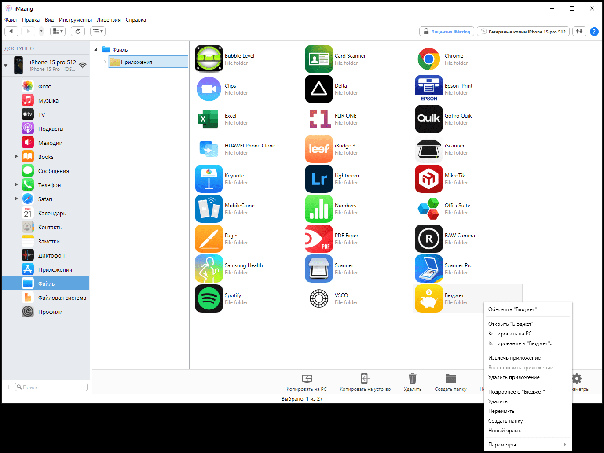
Task: Go back with the left arrow button
Action: pyautogui.click(x=11, y=31)
